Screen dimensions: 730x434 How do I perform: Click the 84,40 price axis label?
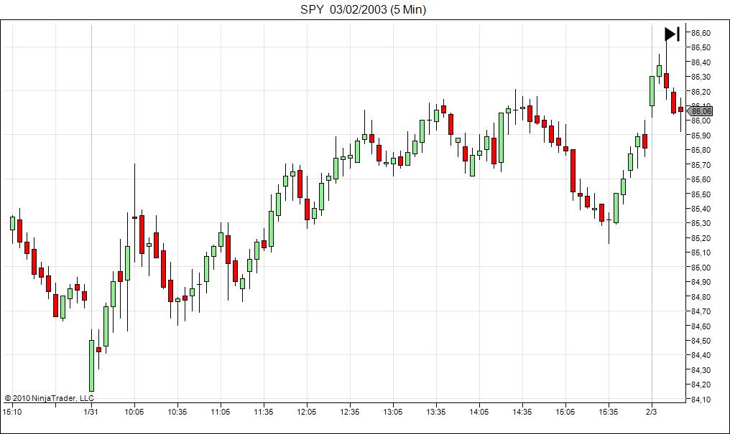coord(701,356)
